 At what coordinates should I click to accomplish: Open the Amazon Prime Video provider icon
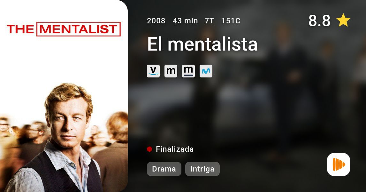pyautogui.click(x=153, y=71)
